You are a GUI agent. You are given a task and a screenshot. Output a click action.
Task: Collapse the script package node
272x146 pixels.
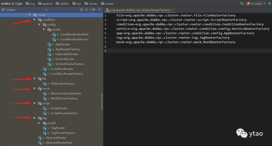coord(35,103)
